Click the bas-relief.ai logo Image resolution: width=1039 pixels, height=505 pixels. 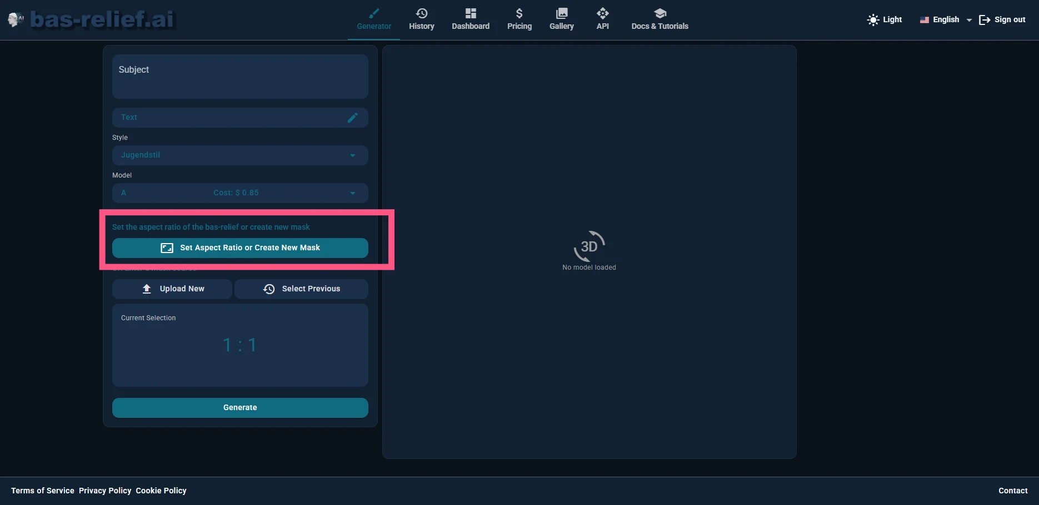pyautogui.click(x=102, y=19)
